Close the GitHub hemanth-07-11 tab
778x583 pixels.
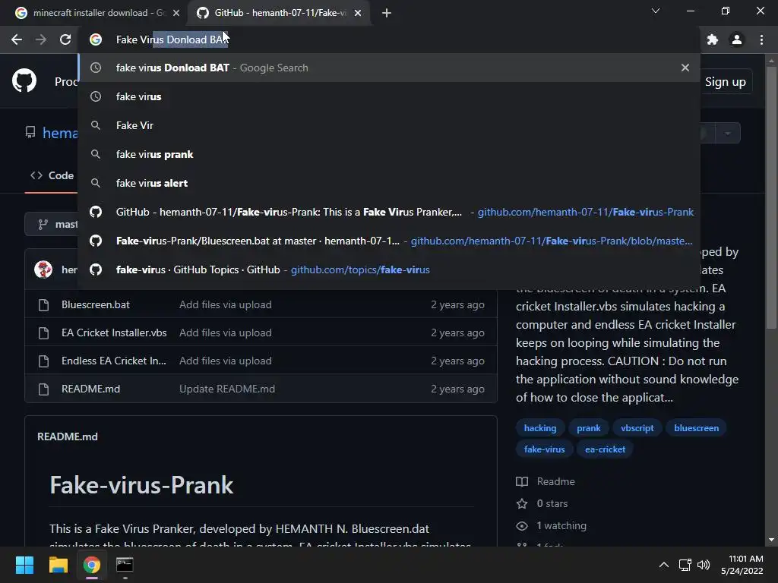[x=358, y=13]
